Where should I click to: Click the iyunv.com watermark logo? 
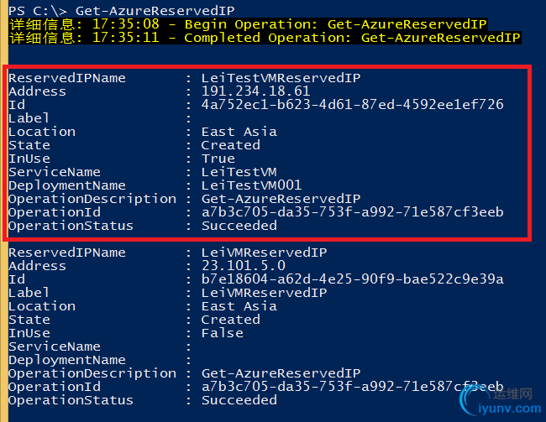coord(501,400)
